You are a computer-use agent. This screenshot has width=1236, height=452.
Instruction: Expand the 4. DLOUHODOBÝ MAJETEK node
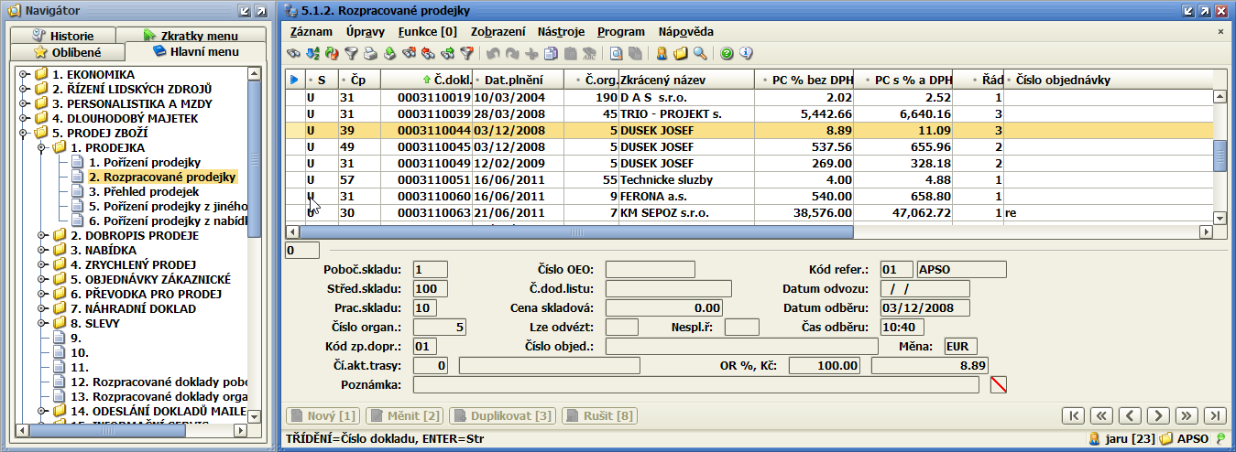click(x=23, y=118)
